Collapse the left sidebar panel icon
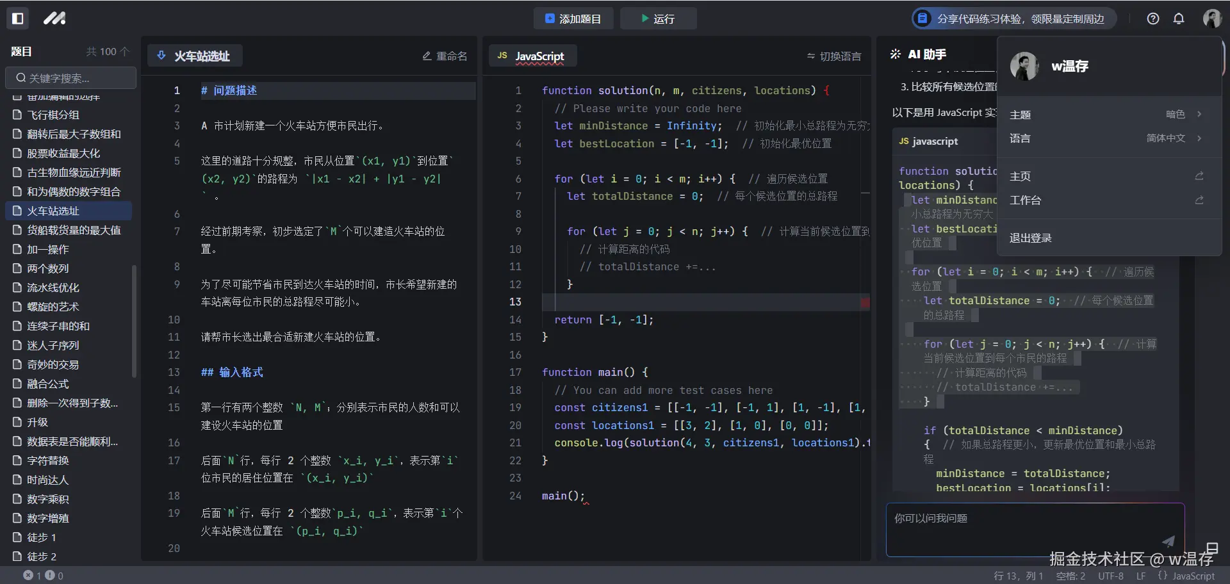 (18, 18)
